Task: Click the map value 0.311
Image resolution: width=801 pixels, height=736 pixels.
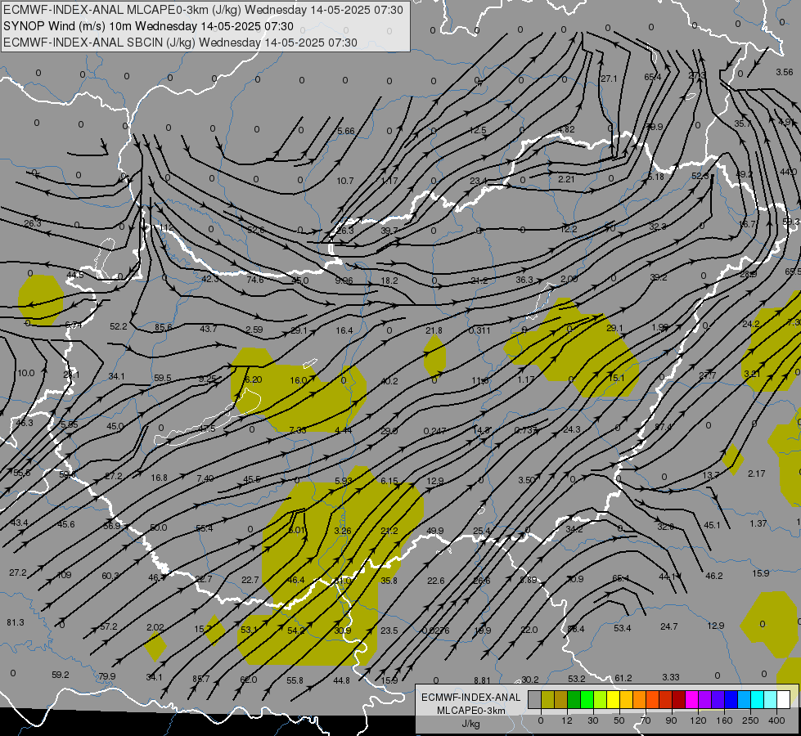Action: [x=479, y=330]
